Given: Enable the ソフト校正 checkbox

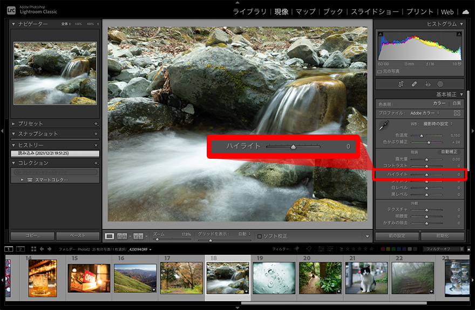Looking at the screenshot, I should tap(260, 236).
